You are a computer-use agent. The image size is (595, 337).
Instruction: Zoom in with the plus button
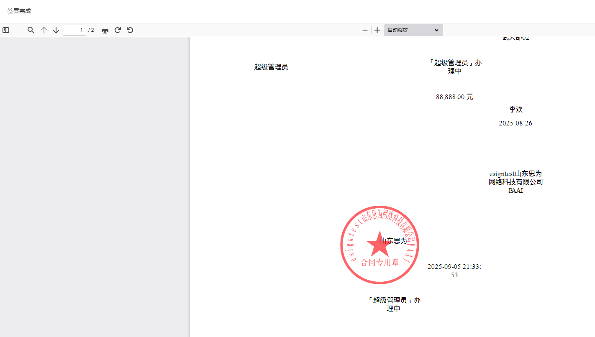pos(377,30)
